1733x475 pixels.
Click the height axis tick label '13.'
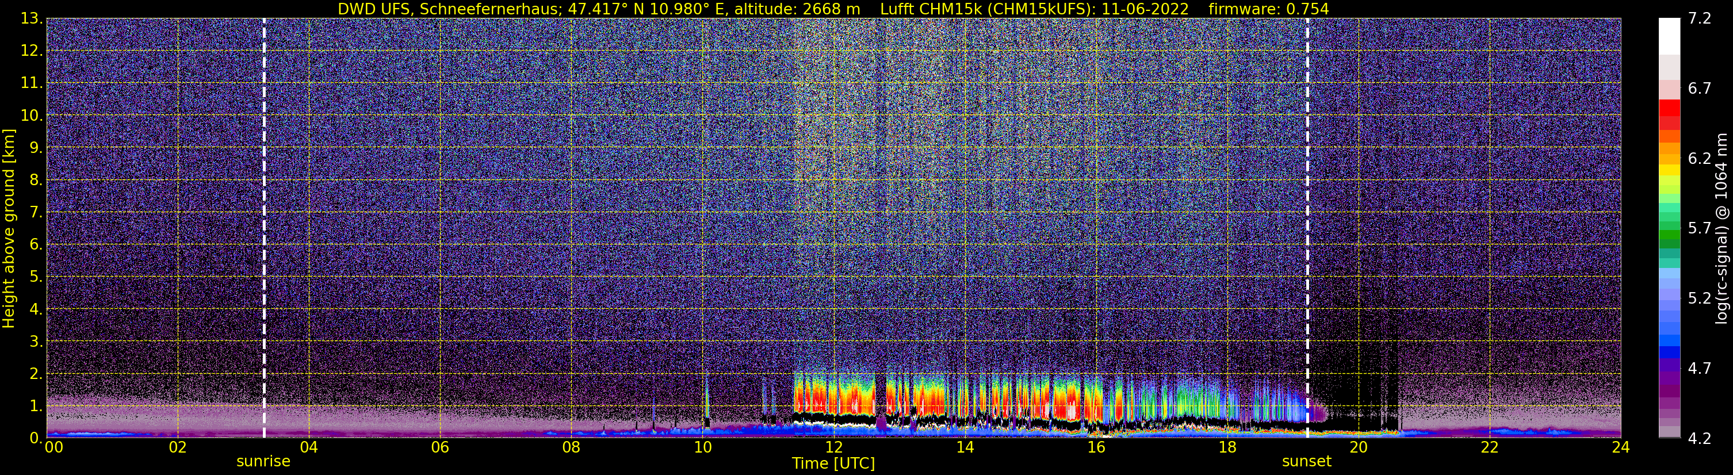click(32, 19)
